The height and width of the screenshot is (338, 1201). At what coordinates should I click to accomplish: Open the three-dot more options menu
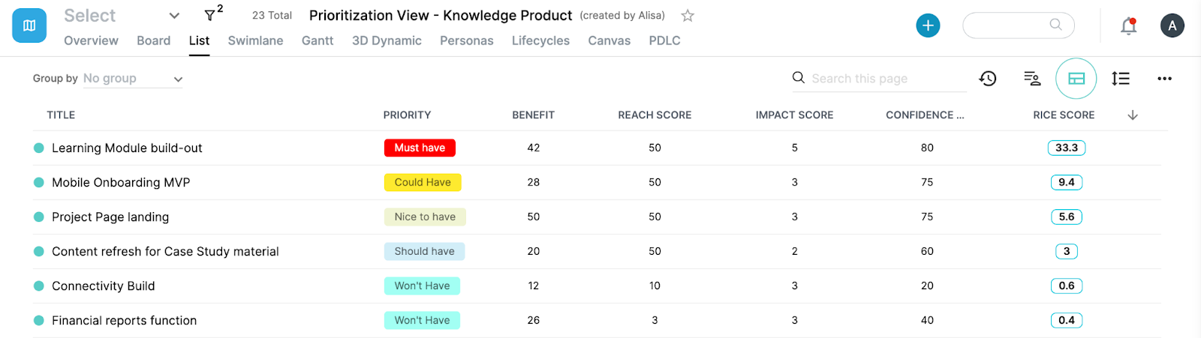click(x=1164, y=79)
